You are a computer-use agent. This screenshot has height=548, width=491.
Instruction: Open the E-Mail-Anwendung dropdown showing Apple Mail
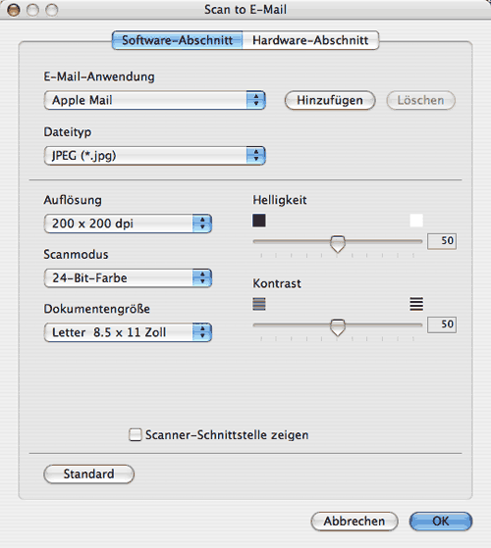pos(155,100)
